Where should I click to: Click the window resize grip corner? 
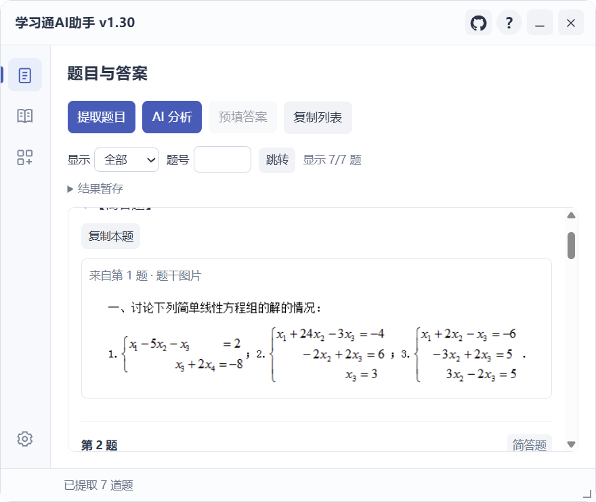(x=587, y=494)
